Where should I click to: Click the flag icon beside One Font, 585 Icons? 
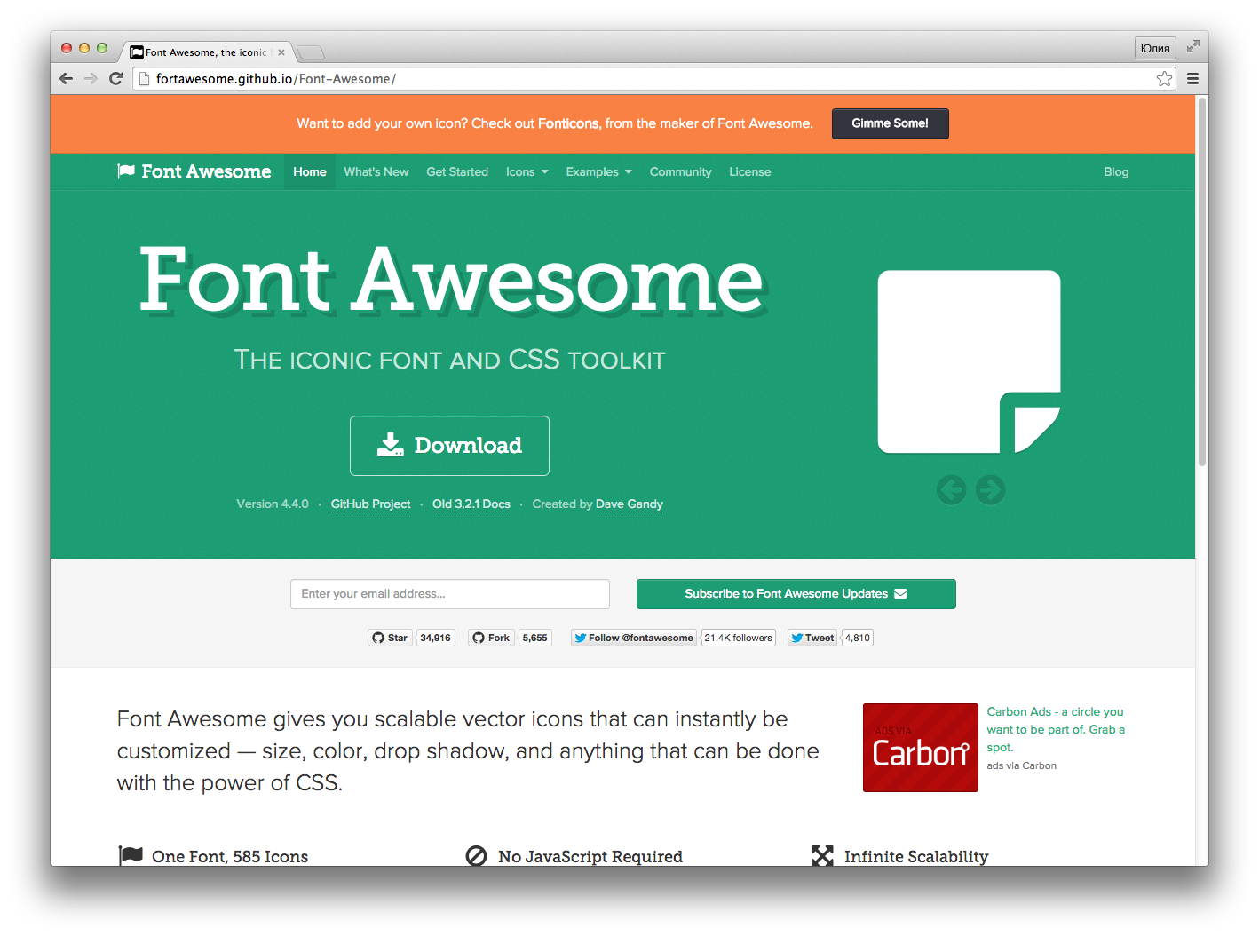[131, 856]
